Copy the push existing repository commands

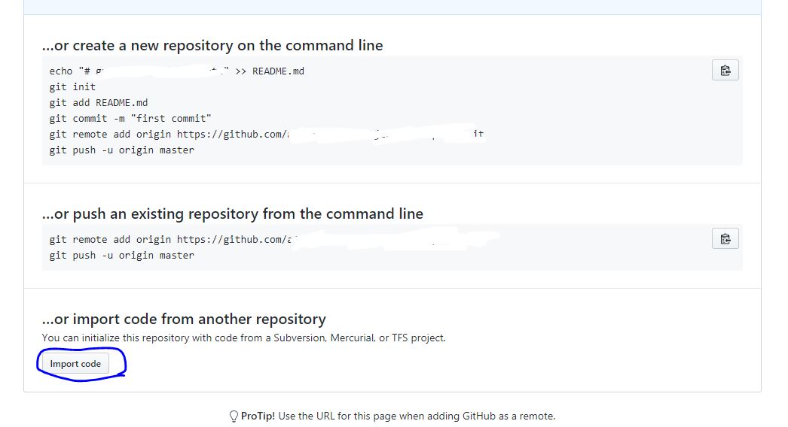pyautogui.click(x=725, y=239)
